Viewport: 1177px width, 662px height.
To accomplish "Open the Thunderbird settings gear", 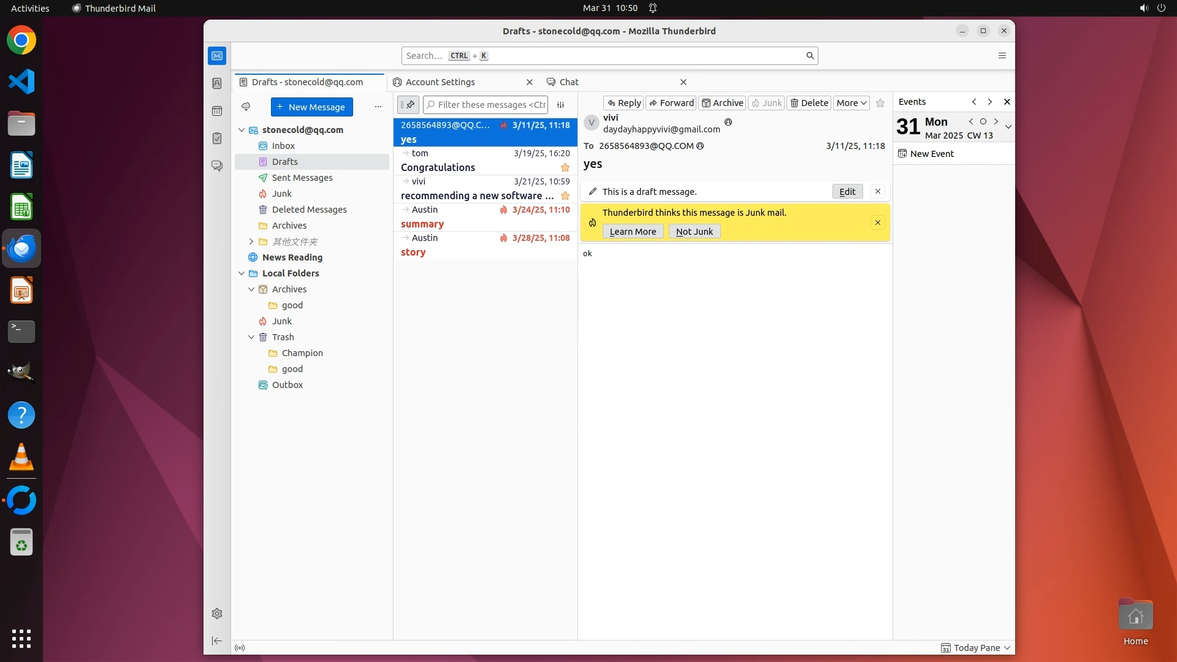I will 217,614.
